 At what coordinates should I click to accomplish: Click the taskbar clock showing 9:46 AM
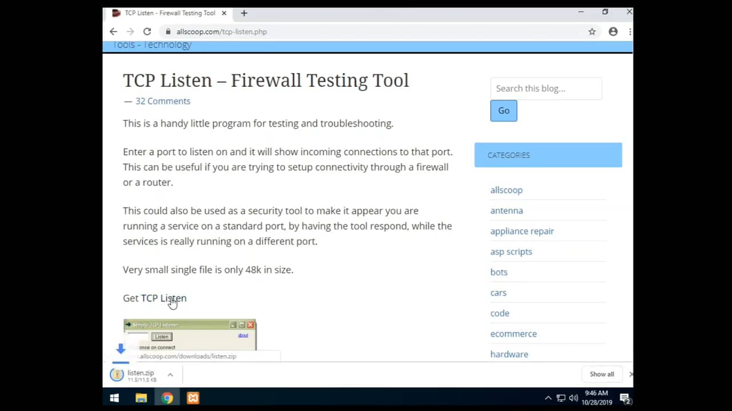pyautogui.click(x=596, y=398)
